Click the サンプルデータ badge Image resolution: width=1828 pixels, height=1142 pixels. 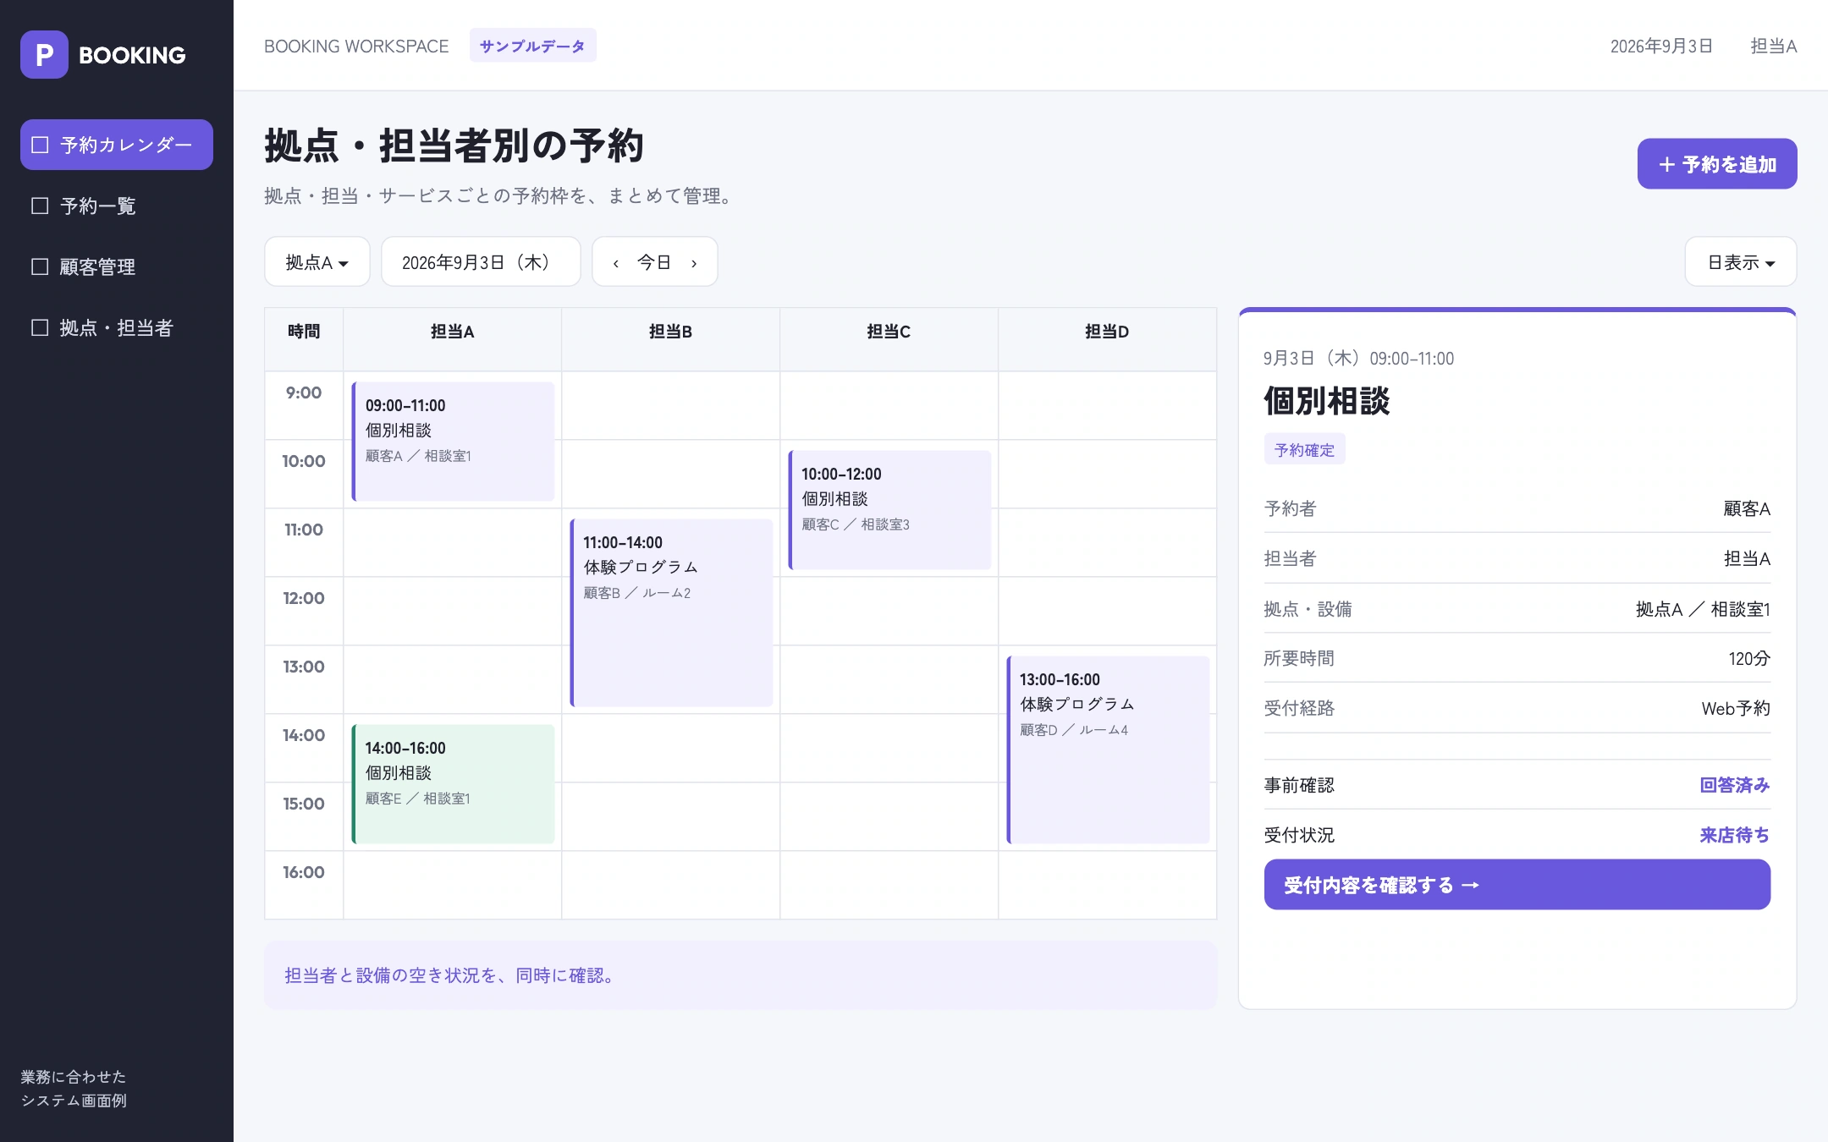(x=532, y=46)
